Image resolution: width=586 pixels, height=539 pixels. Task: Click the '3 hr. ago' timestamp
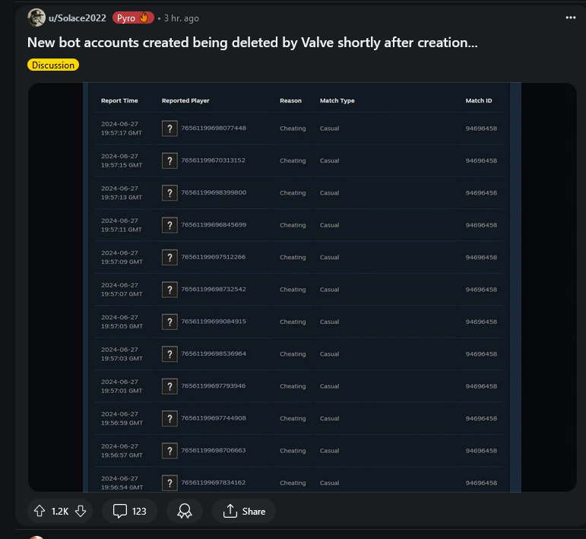(181, 18)
